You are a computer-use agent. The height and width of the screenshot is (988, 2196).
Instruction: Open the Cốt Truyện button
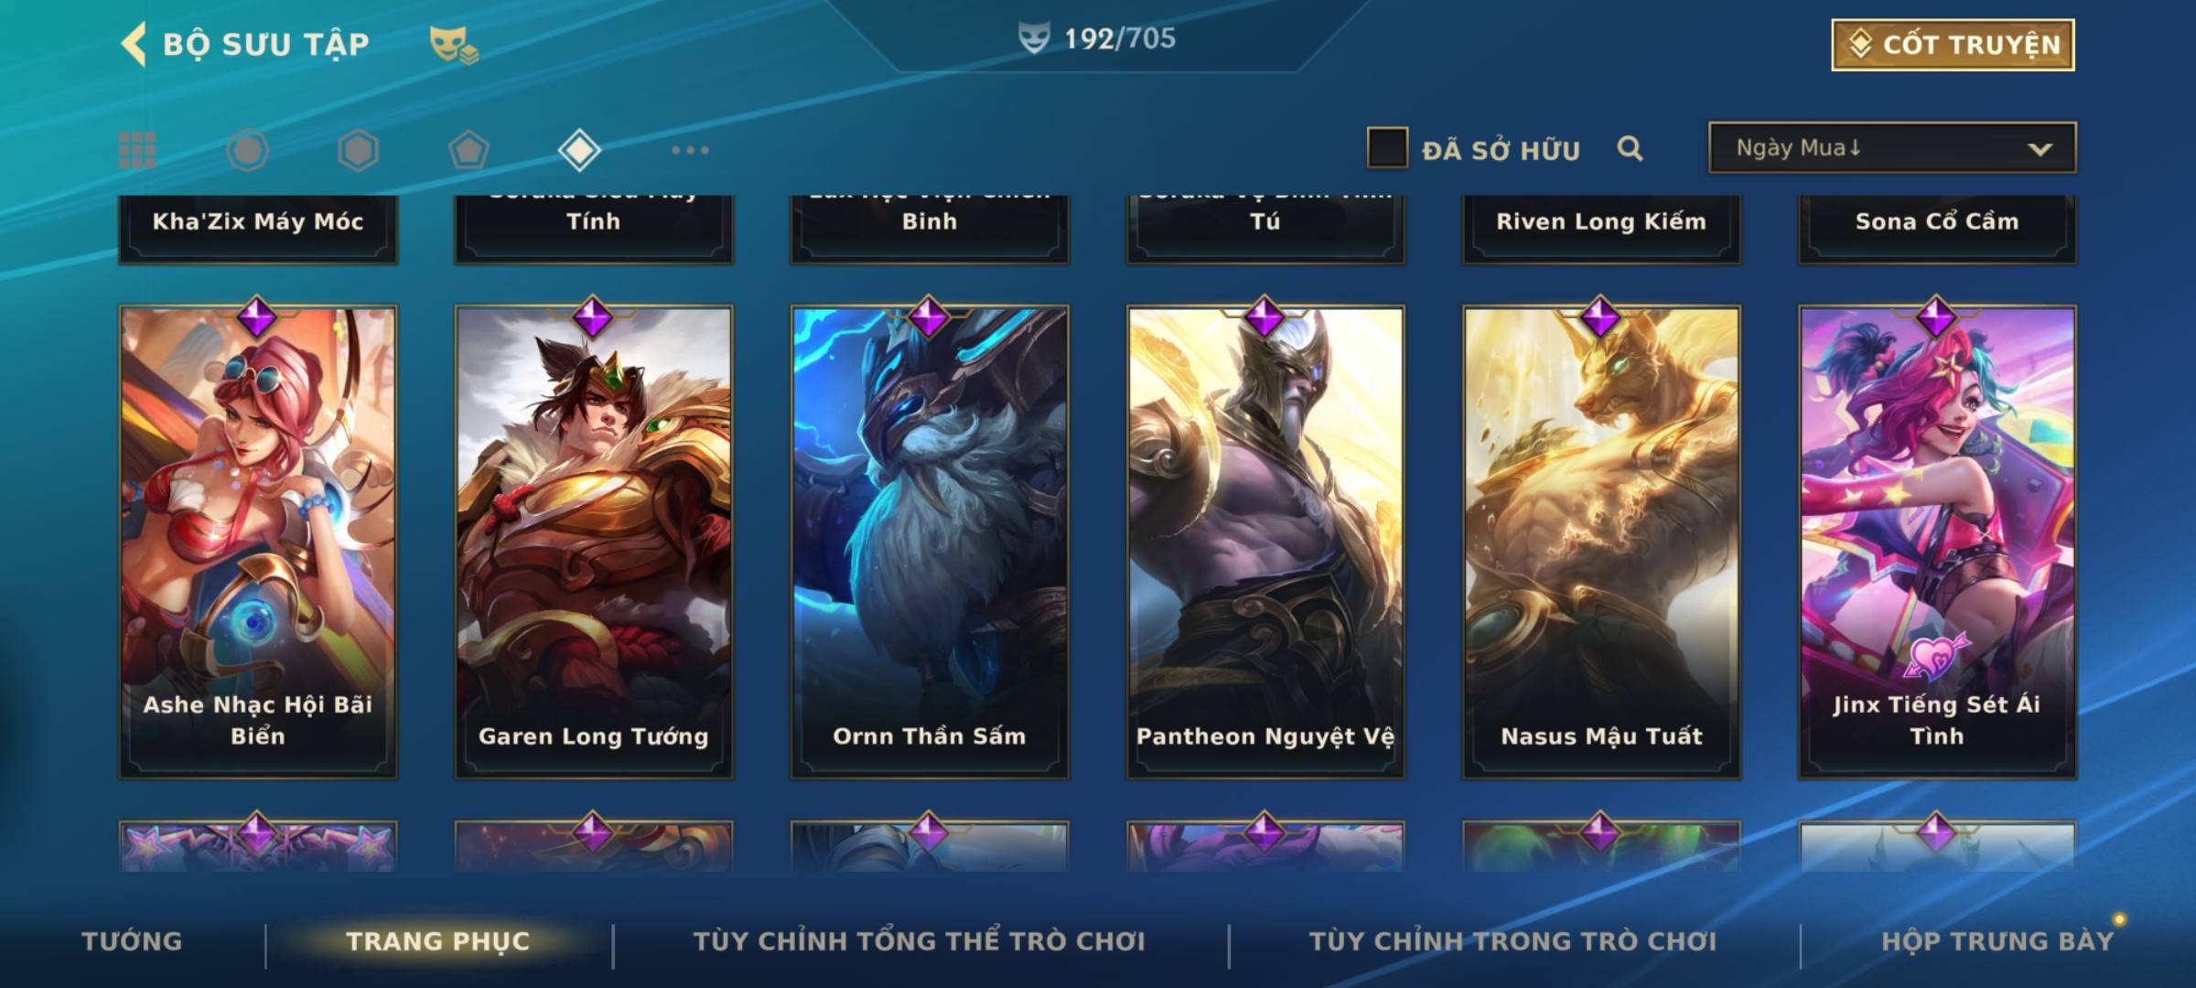coord(1953,45)
